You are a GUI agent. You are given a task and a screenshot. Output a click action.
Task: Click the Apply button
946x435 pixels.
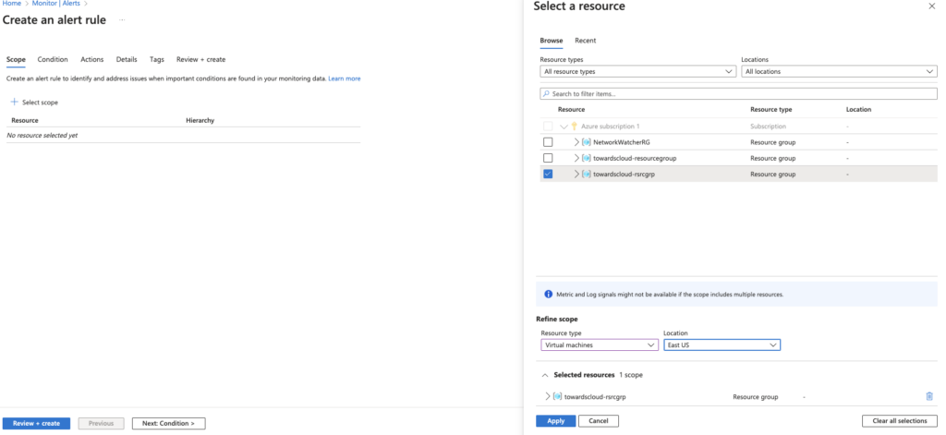(x=555, y=421)
